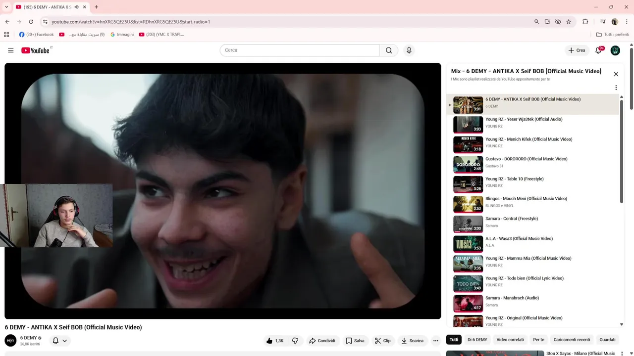This screenshot has height=356, width=634.
Task: Open the tab search dropdown arrow
Action: (x=6, y=7)
